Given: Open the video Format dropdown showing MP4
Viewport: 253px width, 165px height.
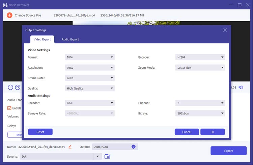Looking at the screenshot, I should click(x=90, y=57).
